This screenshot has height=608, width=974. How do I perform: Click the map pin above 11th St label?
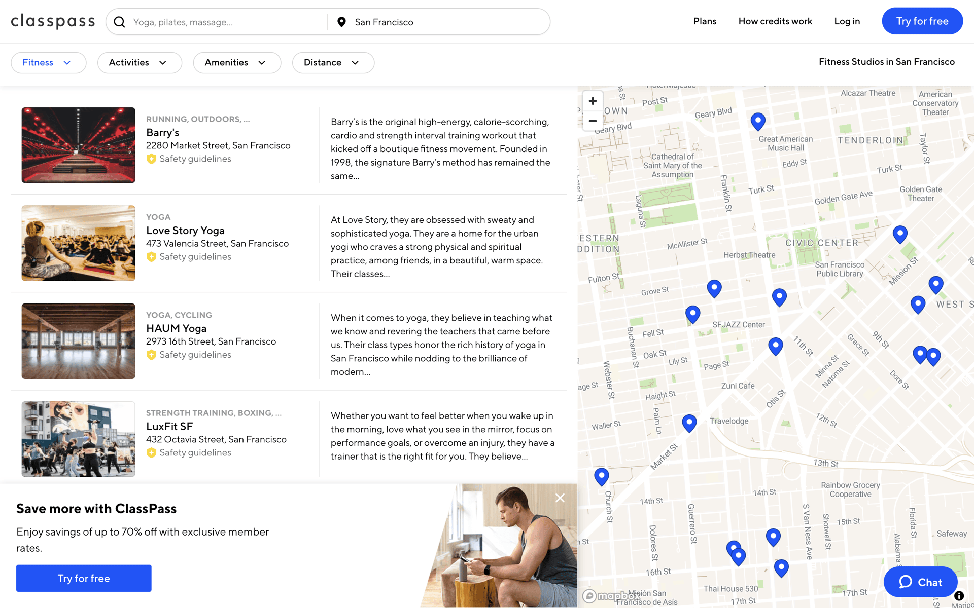point(776,347)
